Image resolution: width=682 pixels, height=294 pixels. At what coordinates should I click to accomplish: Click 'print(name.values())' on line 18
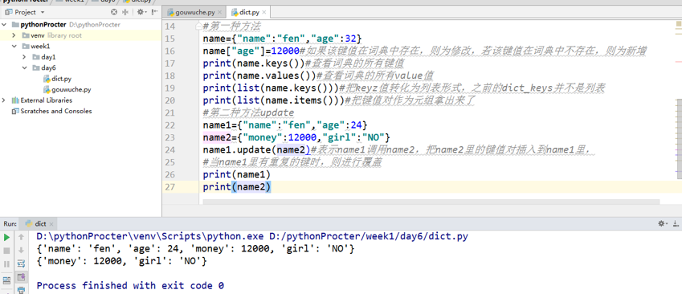click(259, 76)
